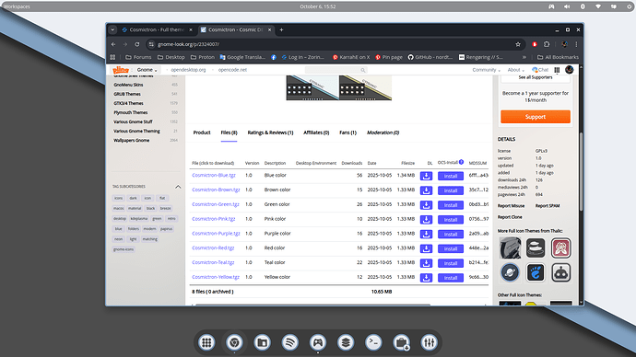Screen dimensions: 636x357
Task: Open Moderation (0) tab
Action: (x=383, y=132)
